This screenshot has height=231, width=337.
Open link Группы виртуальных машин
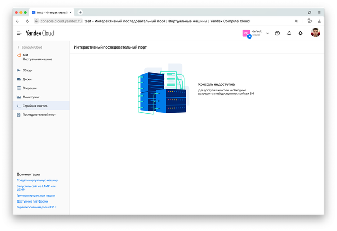point(36,195)
